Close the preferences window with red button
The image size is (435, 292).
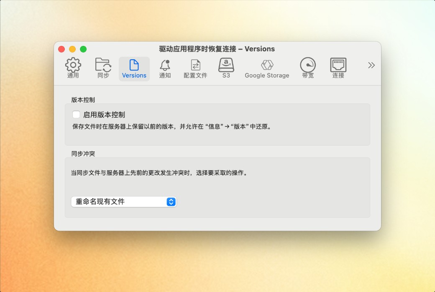tap(61, 49)
